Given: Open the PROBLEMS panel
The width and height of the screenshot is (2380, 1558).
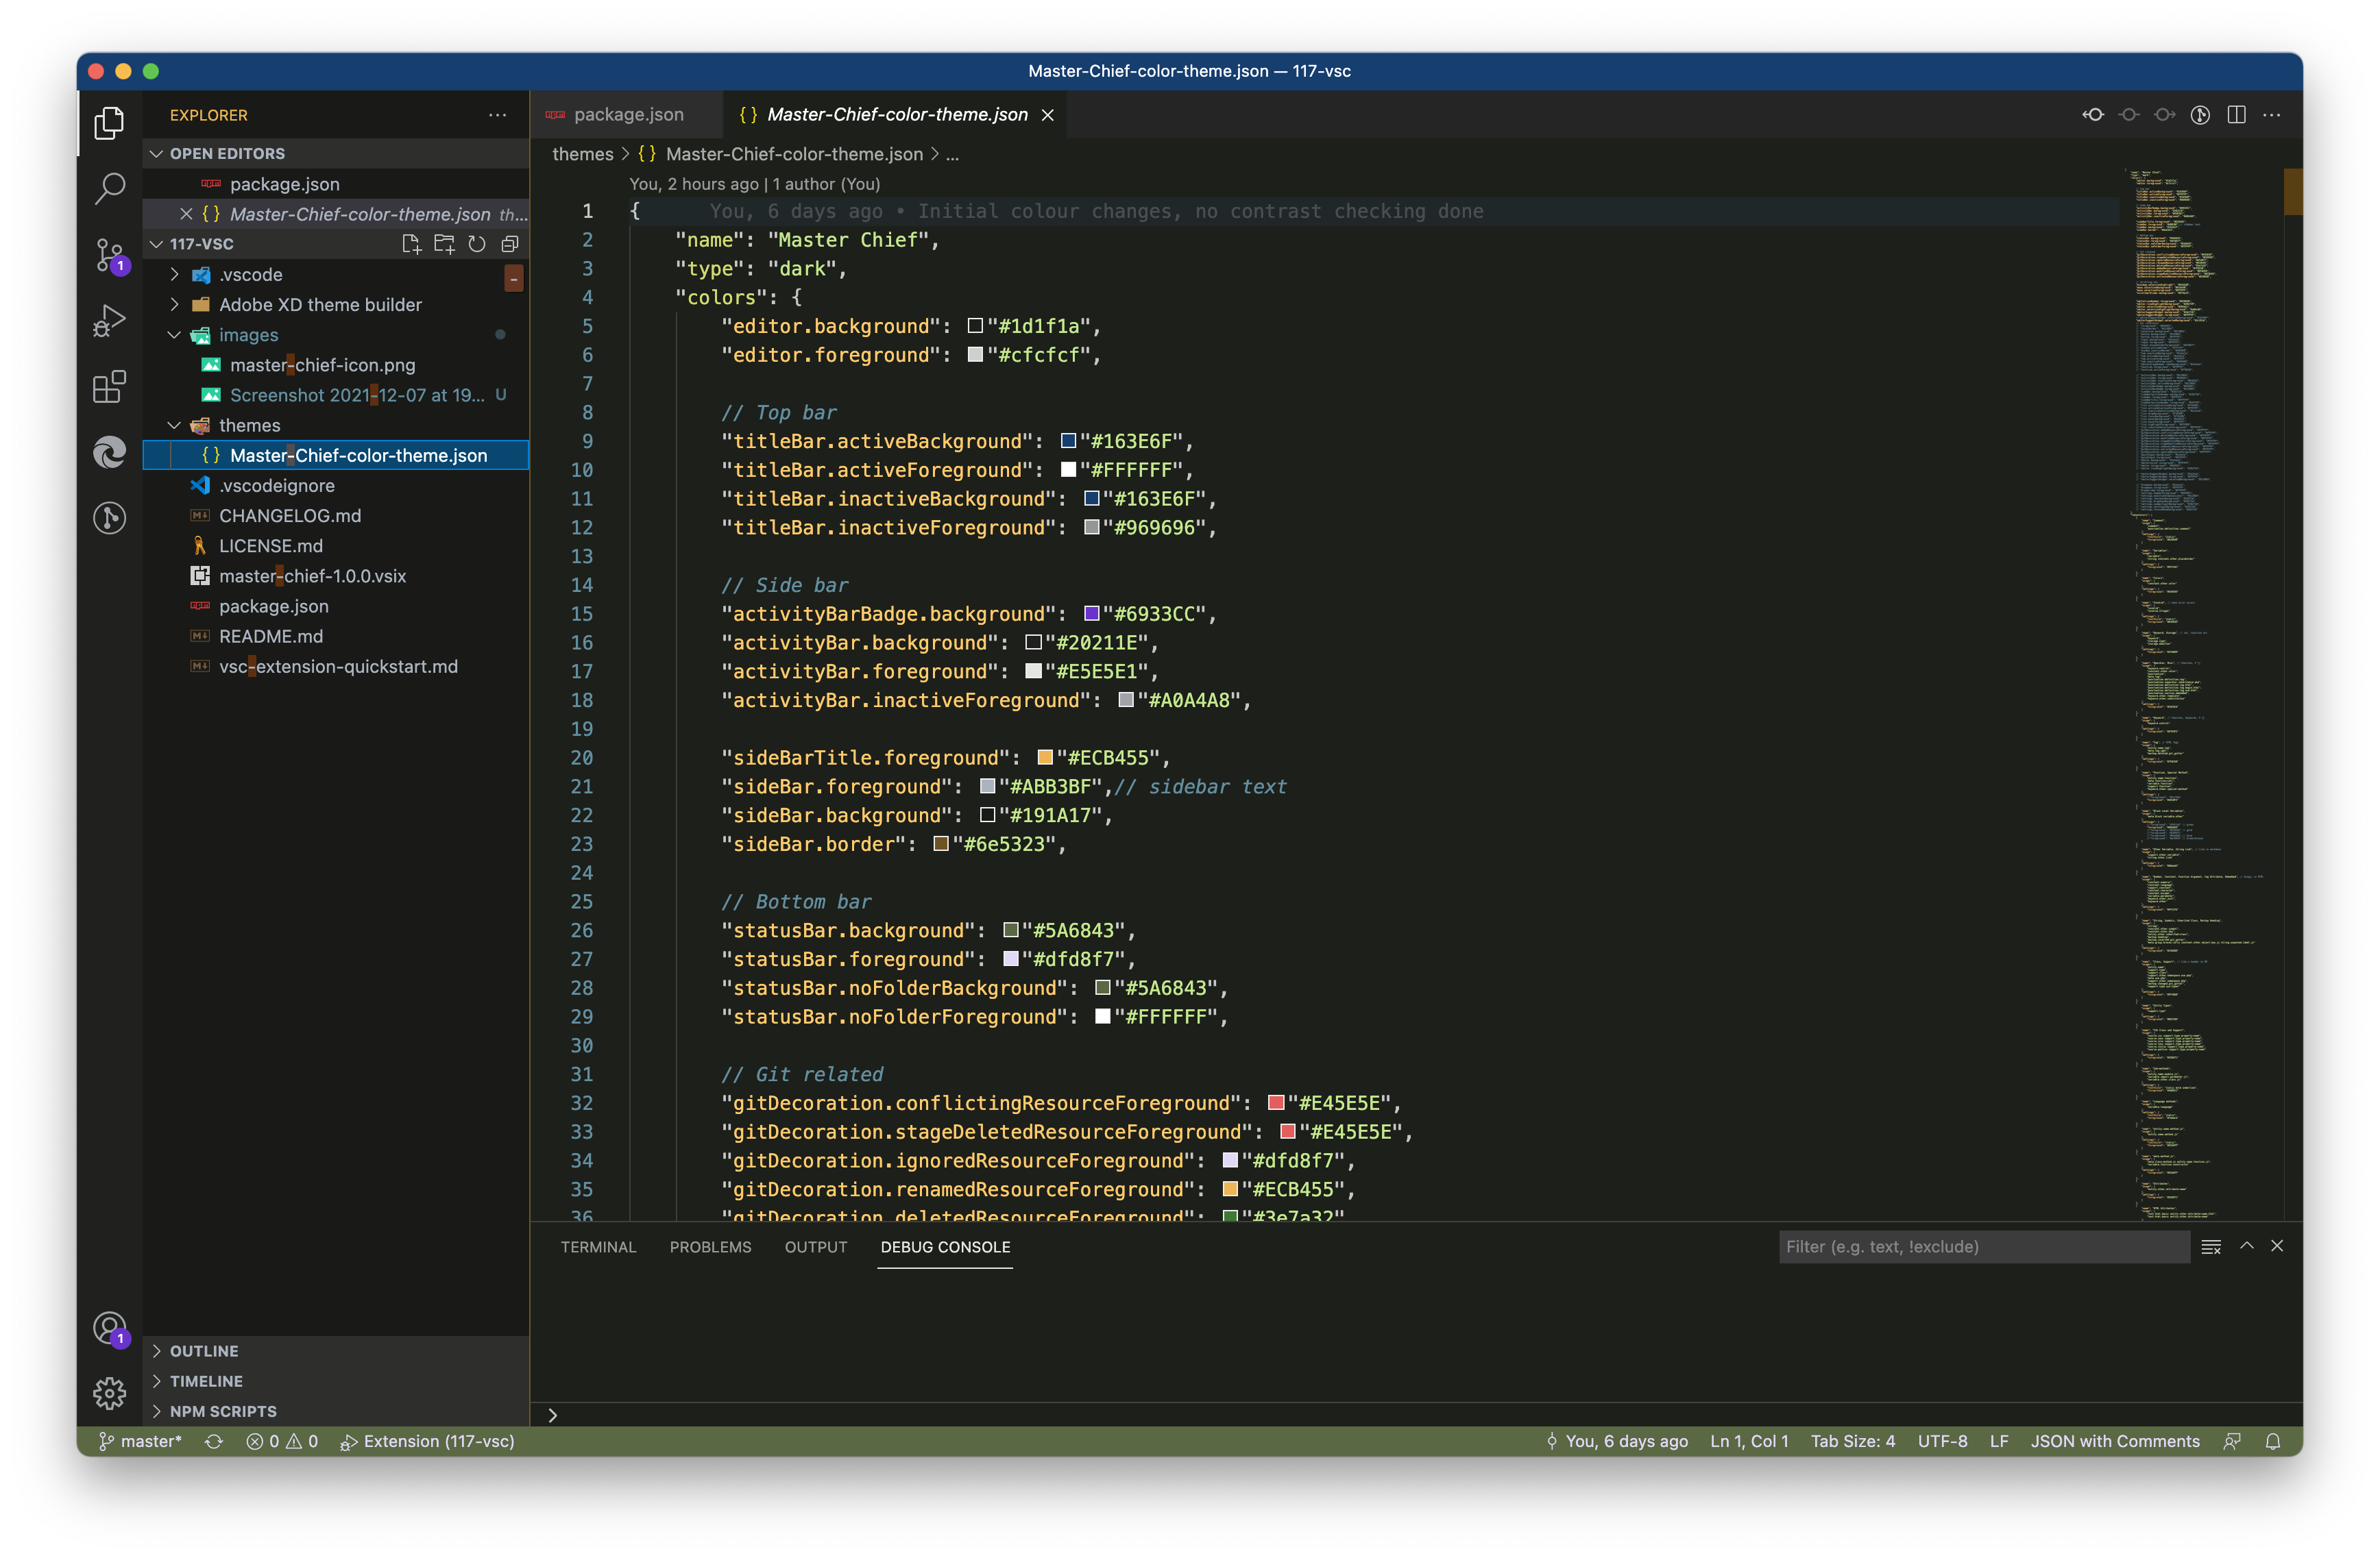Looking at the screenshot, I should coord(710,1246).
